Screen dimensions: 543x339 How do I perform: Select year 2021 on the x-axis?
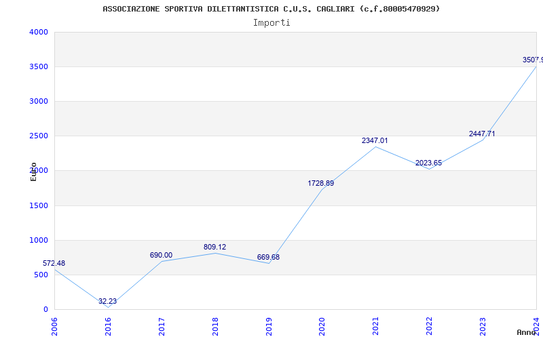[376, 325]
